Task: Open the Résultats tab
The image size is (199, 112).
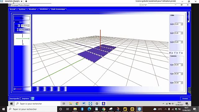Action: pyautogui.click(x=32, y=9)
